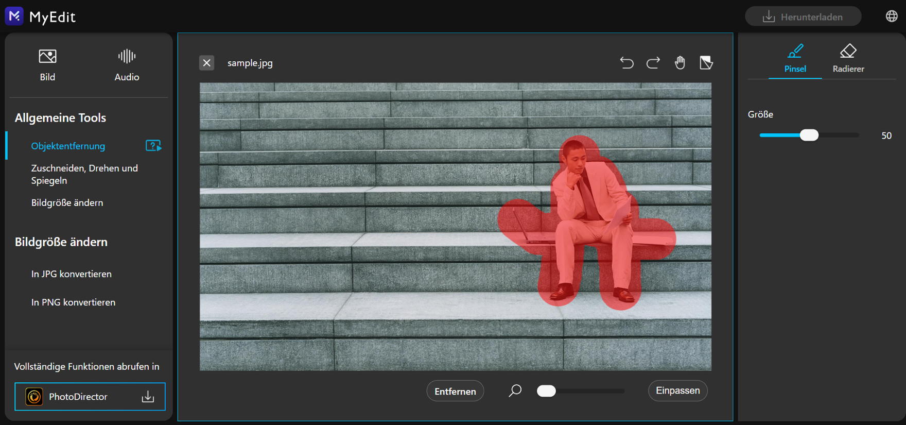Click the Herunterladen download button
Viewport: 906px width, 425px height.
pos(803,16)
